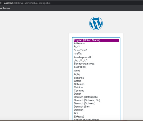Select العربية المغربية language option
Viewport: 143px width, 121px height.
(96, 50)
